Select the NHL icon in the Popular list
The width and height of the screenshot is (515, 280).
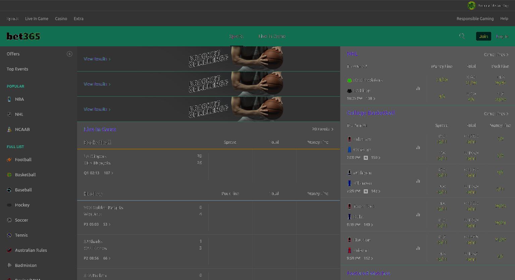pos(9,114)
